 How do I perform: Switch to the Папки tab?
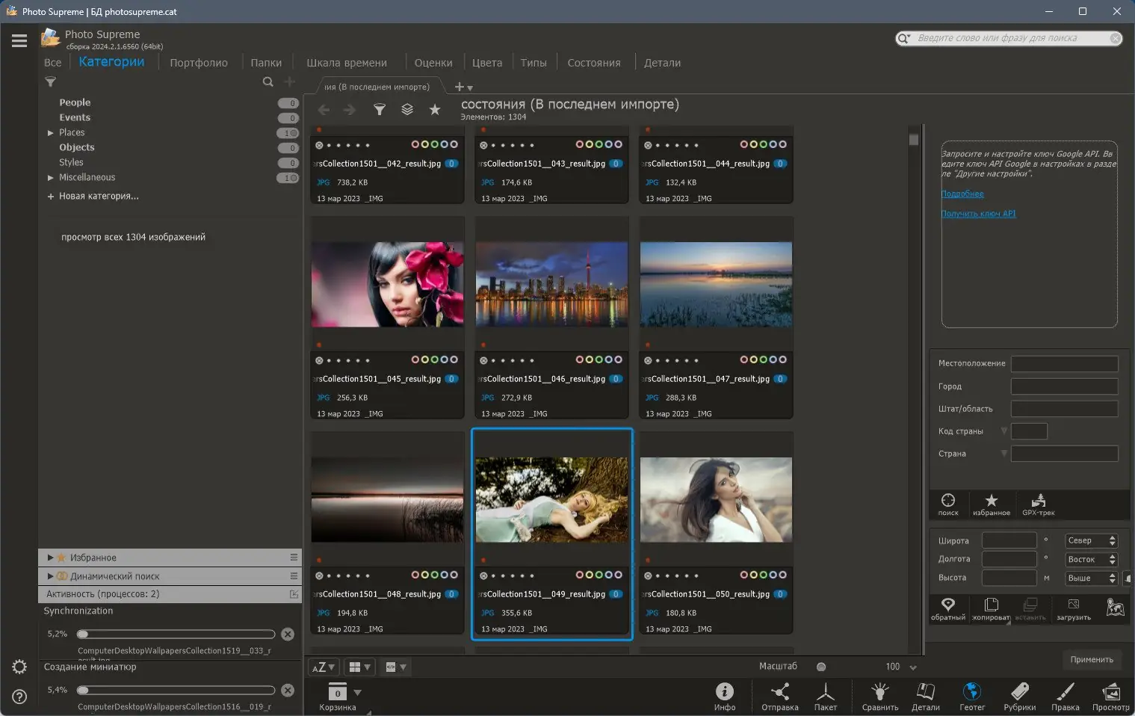pos(266,63)
